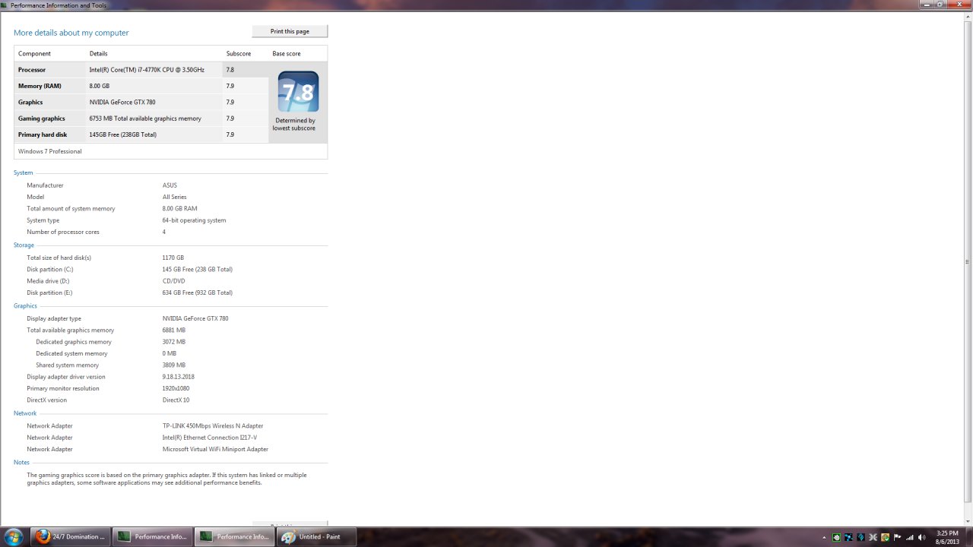
Task: Click the 6881 MB graphics memory value
Action: [x=174, y=330]
